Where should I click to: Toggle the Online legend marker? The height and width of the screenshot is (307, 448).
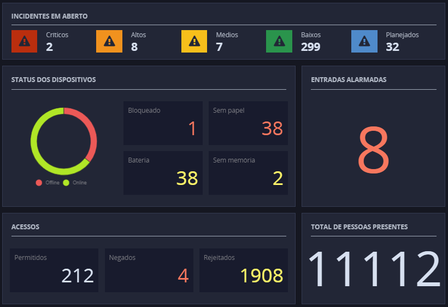66,183
